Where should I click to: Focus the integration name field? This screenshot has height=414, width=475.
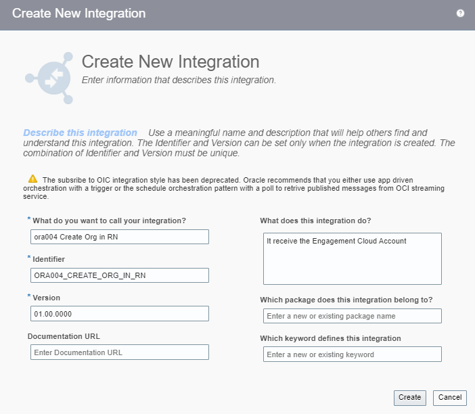(120, 236)
